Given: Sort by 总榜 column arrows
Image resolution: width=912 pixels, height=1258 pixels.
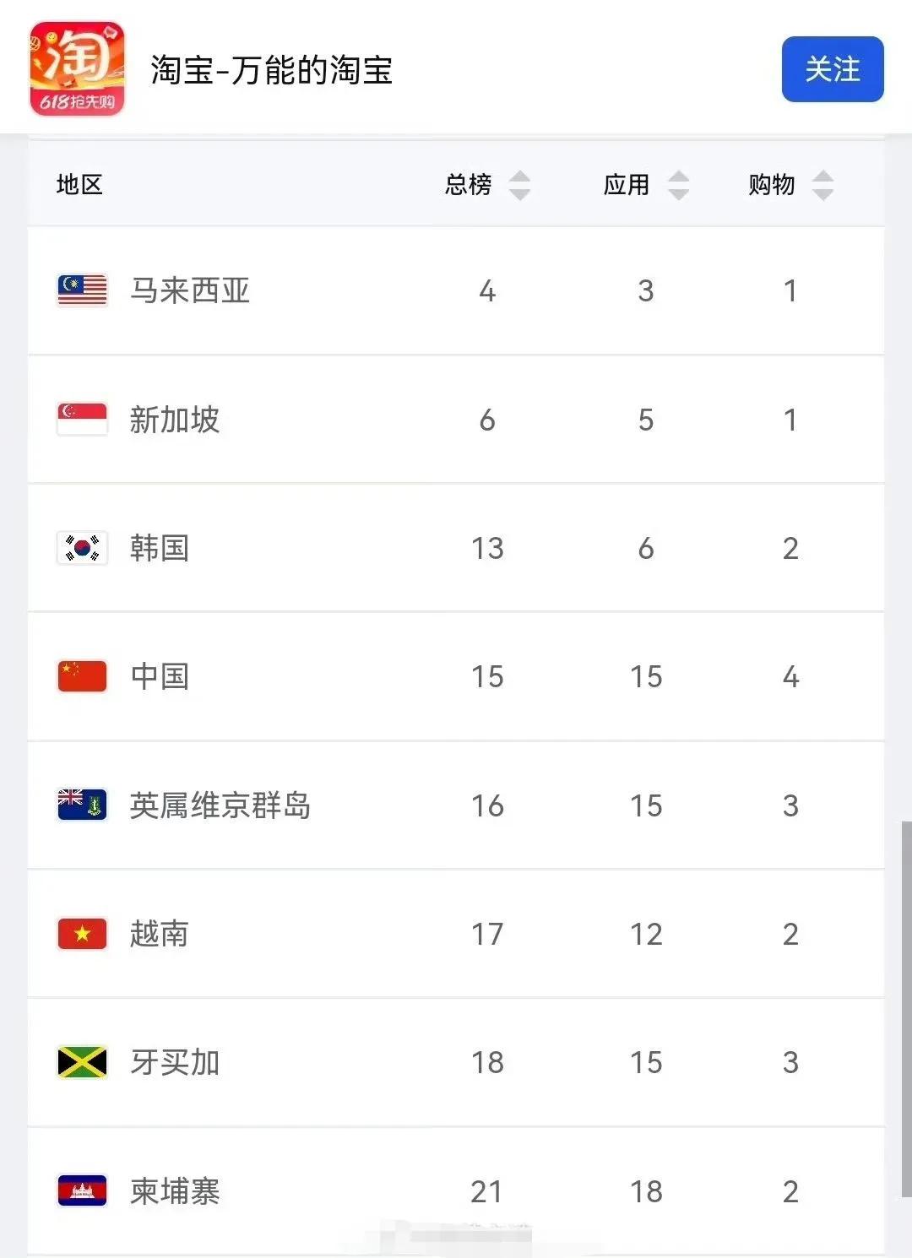Looking at the screenshot, I should point(520,185).
